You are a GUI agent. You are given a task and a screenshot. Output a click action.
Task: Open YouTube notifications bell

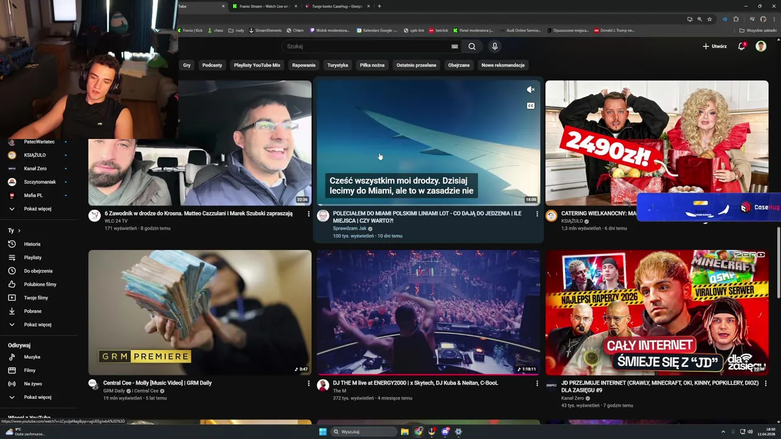coord(742,46)
